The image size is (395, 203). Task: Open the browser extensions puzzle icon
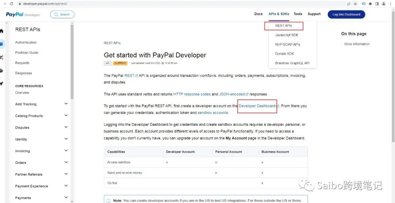click(370, 4)
